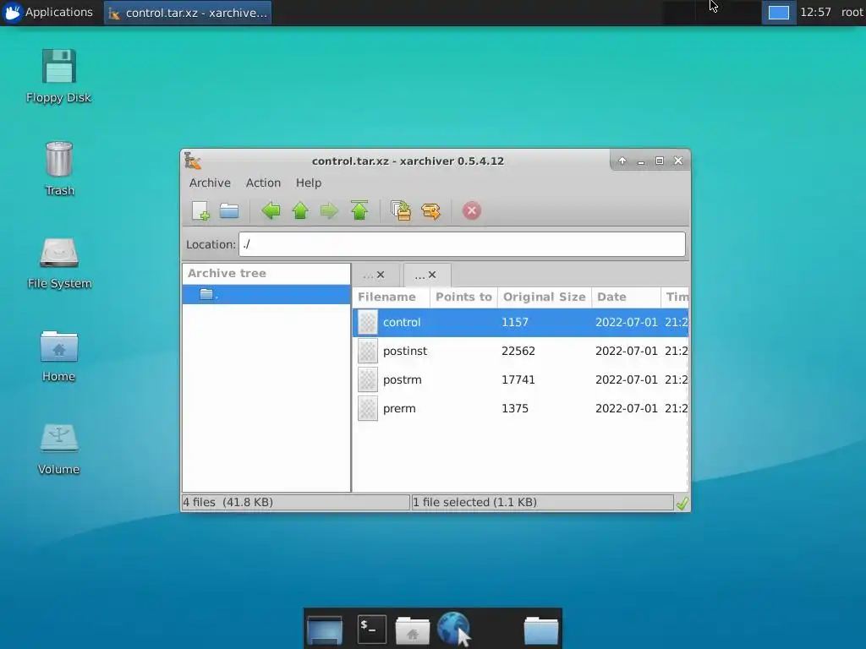Select the control file row

(520, 322)
